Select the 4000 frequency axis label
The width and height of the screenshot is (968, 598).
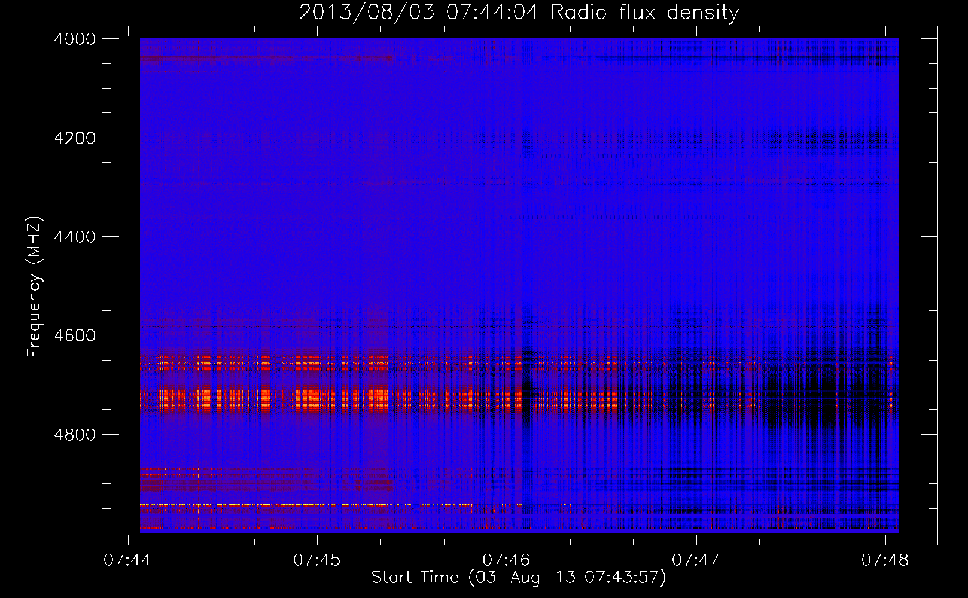point(75,39)
